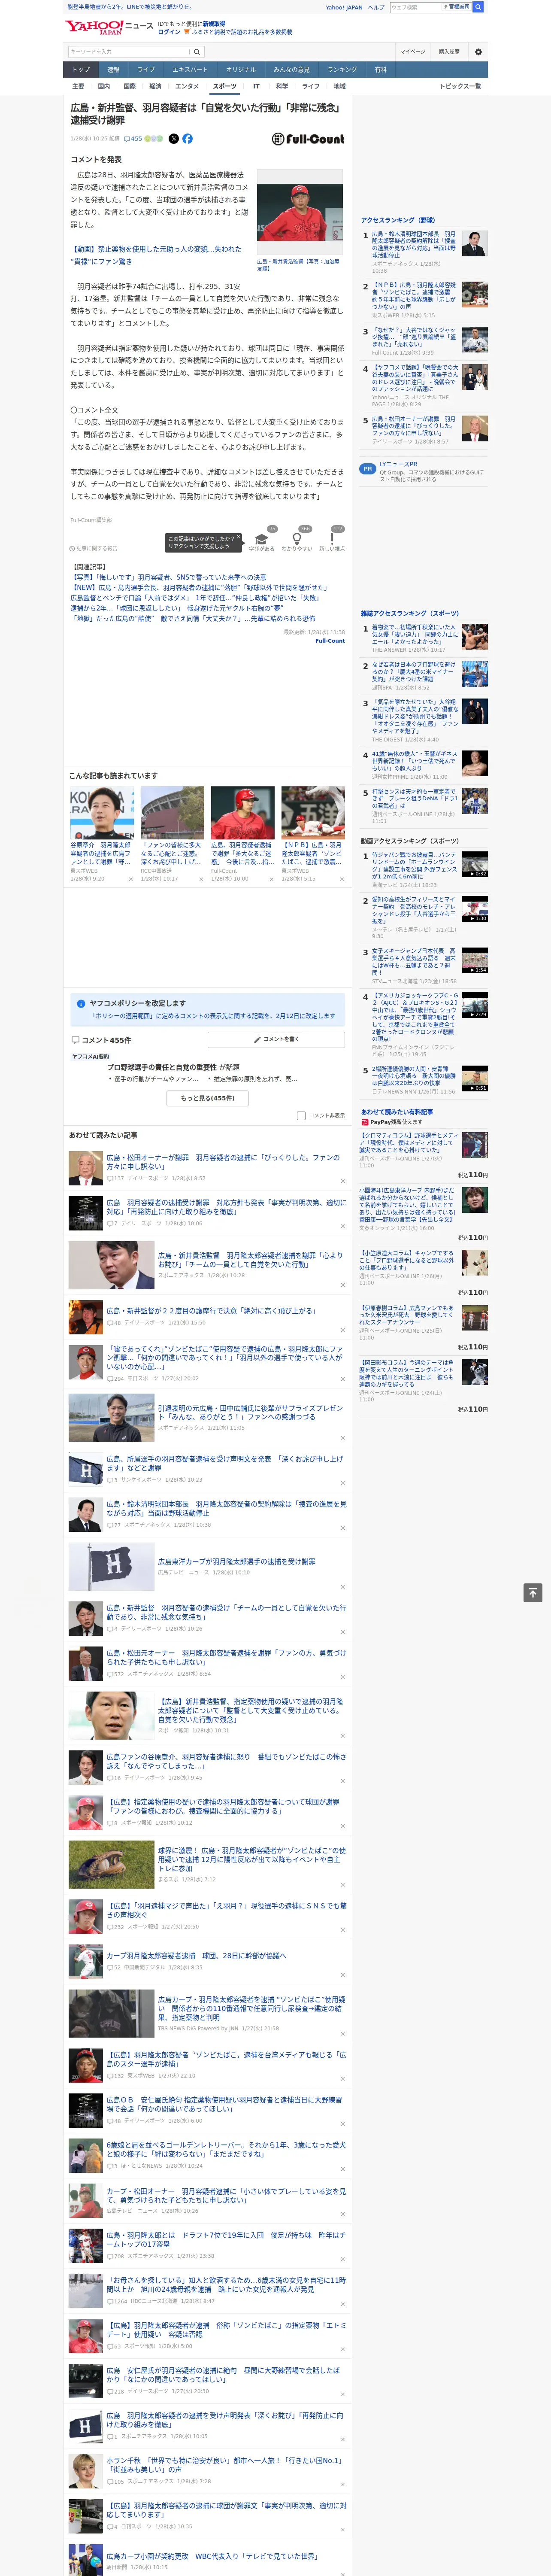Click the search magnifier beside keyword field
The width and height of the screenshot is (551, 2576).
[x=197, y=52]
